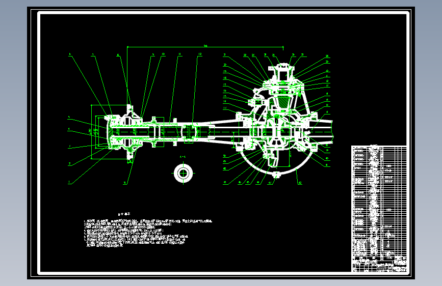Click part callout number 1 label
The image size is (442, 286).
69,182
